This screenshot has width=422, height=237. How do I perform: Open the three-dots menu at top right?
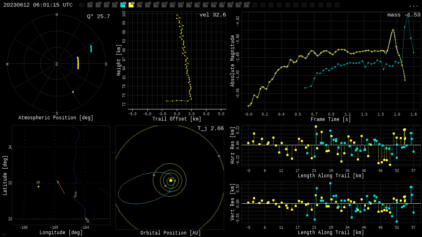(x=413, y=5)
